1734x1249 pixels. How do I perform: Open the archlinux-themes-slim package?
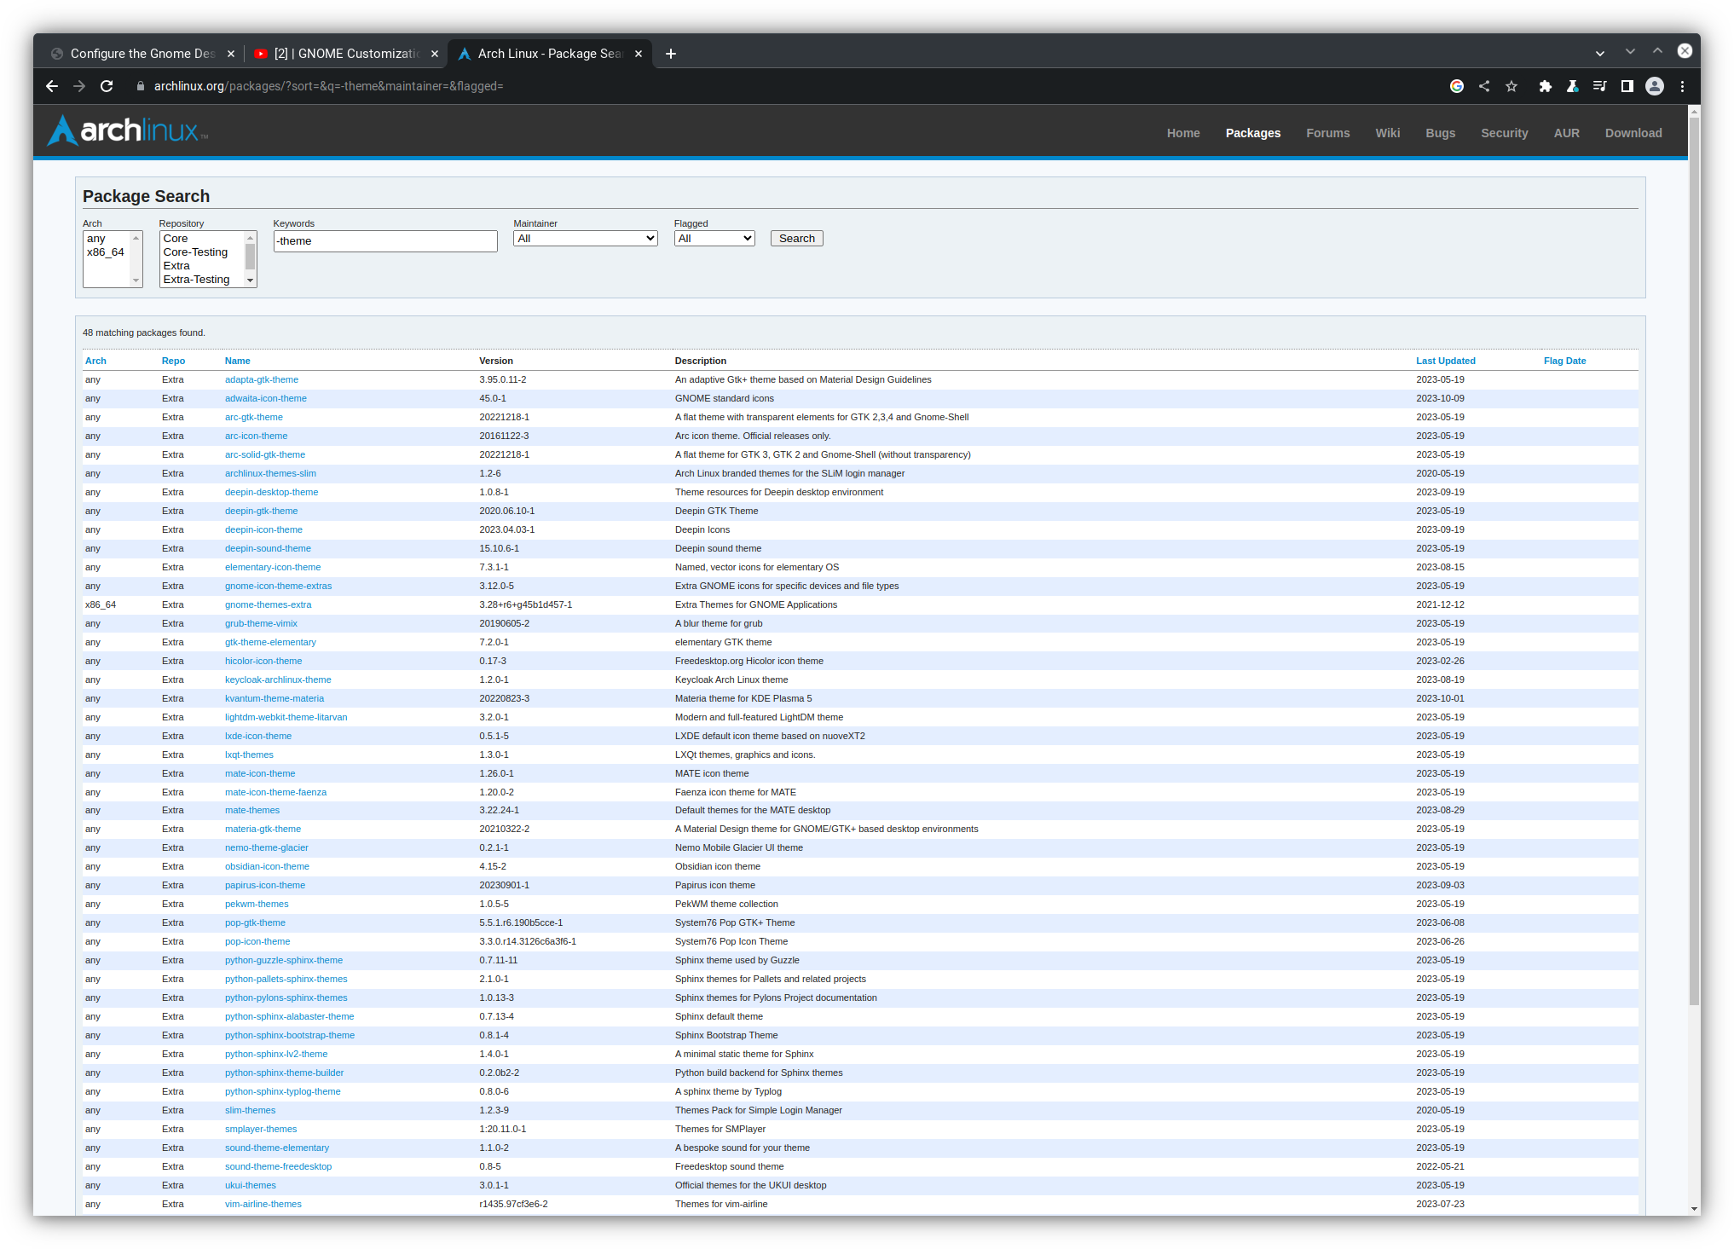tap(270, 473)
